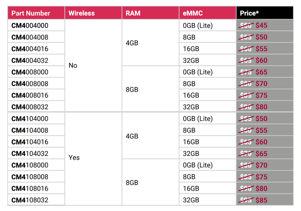Click part number CM4104000
301x211 pixels.
click(30, 119)
